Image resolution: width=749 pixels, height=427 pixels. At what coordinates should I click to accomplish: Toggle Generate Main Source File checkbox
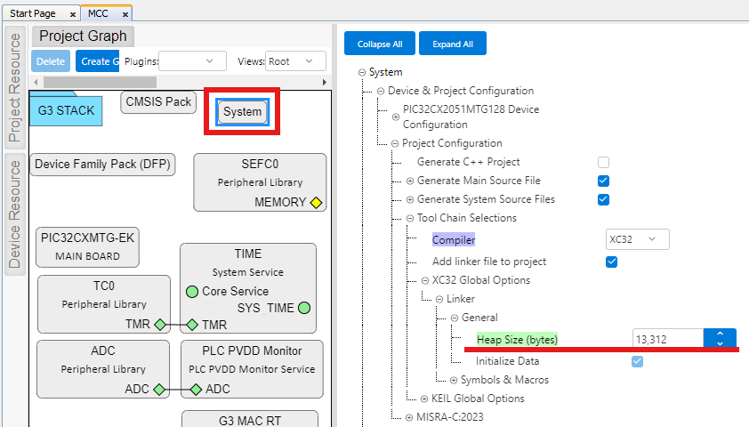(x=603, y=181)
